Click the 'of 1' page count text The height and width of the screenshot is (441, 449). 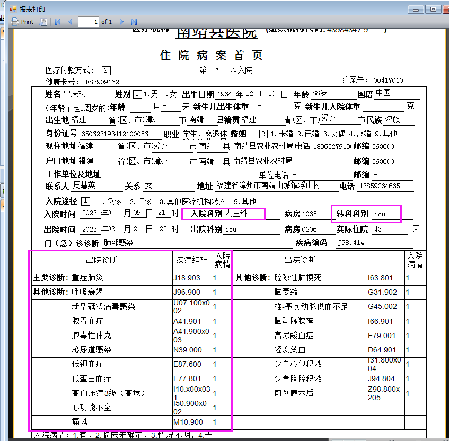click(x=107, y=22)
